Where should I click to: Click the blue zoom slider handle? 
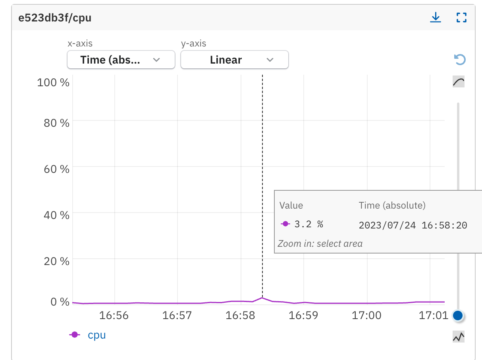click(458, 315)
